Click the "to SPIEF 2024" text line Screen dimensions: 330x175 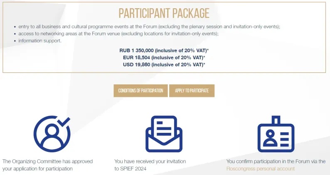click(x=131, y=169)
